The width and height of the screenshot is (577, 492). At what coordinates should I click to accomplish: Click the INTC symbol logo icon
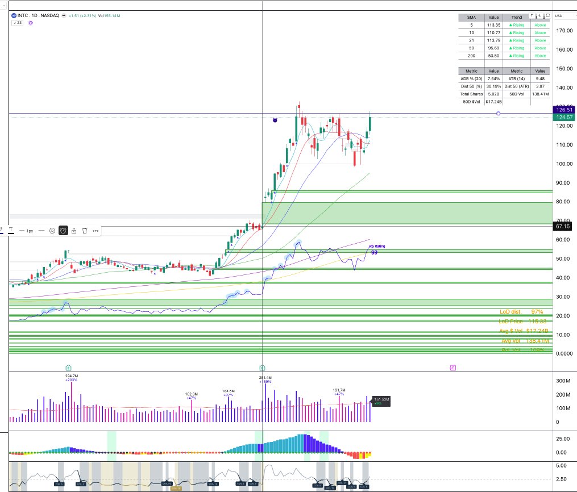14,15
